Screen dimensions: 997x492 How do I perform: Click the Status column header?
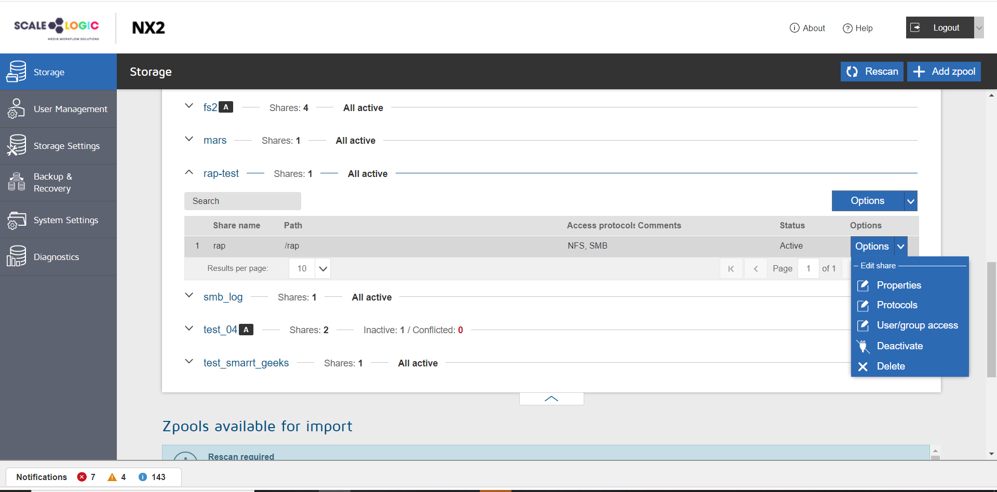coord(792,225)
